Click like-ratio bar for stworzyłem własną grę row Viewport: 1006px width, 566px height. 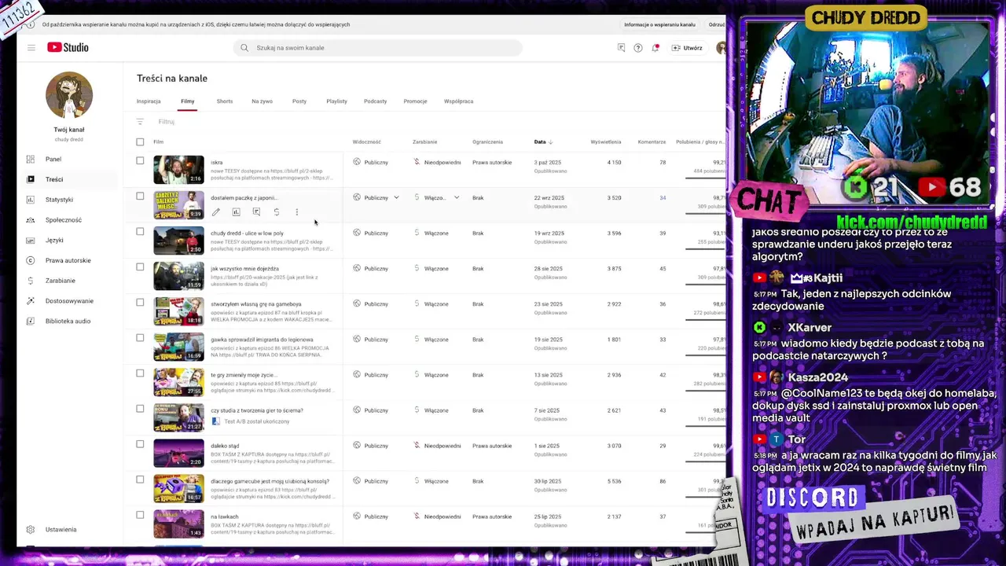705,320
